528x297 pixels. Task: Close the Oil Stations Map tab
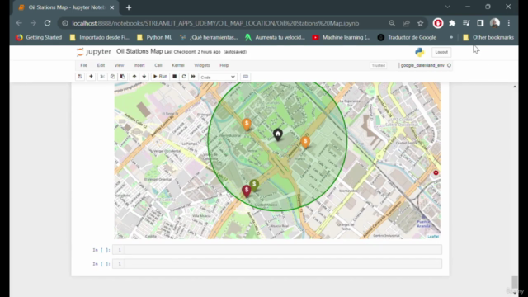[x=112, y=7]
